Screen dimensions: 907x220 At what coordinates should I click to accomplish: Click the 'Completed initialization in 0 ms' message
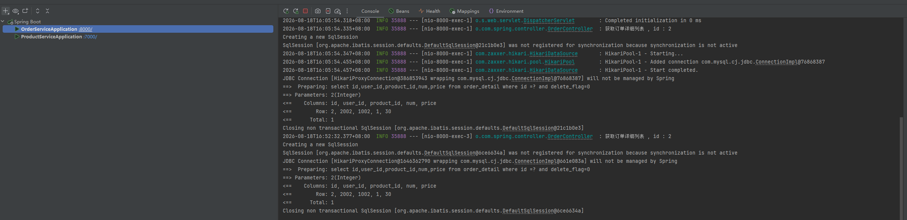[653, 21]
